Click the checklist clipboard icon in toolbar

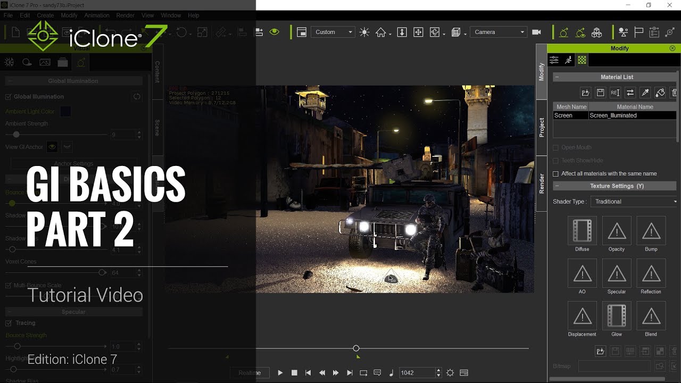(654, 32)
